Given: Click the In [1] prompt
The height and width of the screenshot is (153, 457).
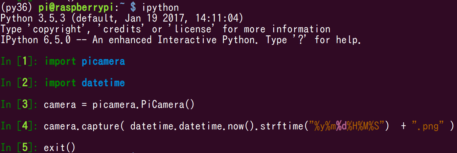Looking at the screenshot, I should click(20, 61).
